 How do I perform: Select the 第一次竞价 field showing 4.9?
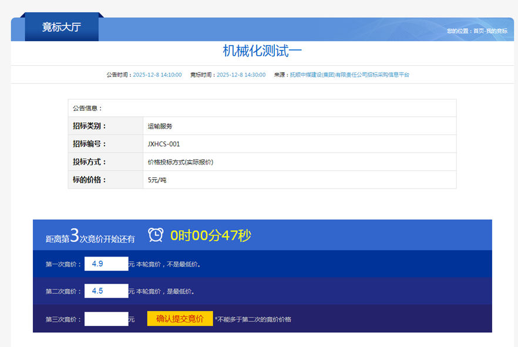click(x=106, y=264)
